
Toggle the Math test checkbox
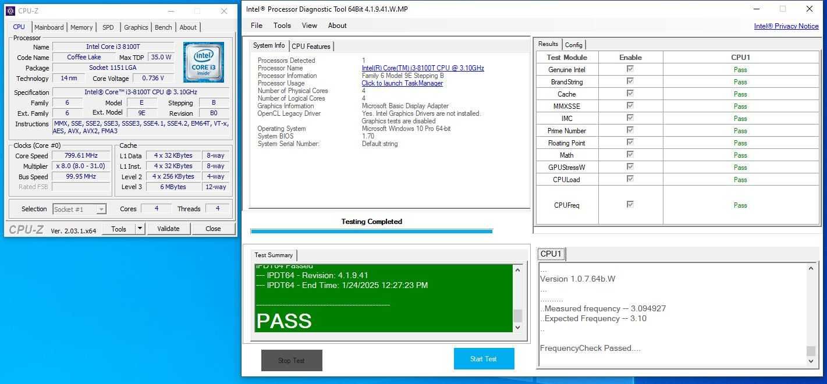tap(630, 154)
